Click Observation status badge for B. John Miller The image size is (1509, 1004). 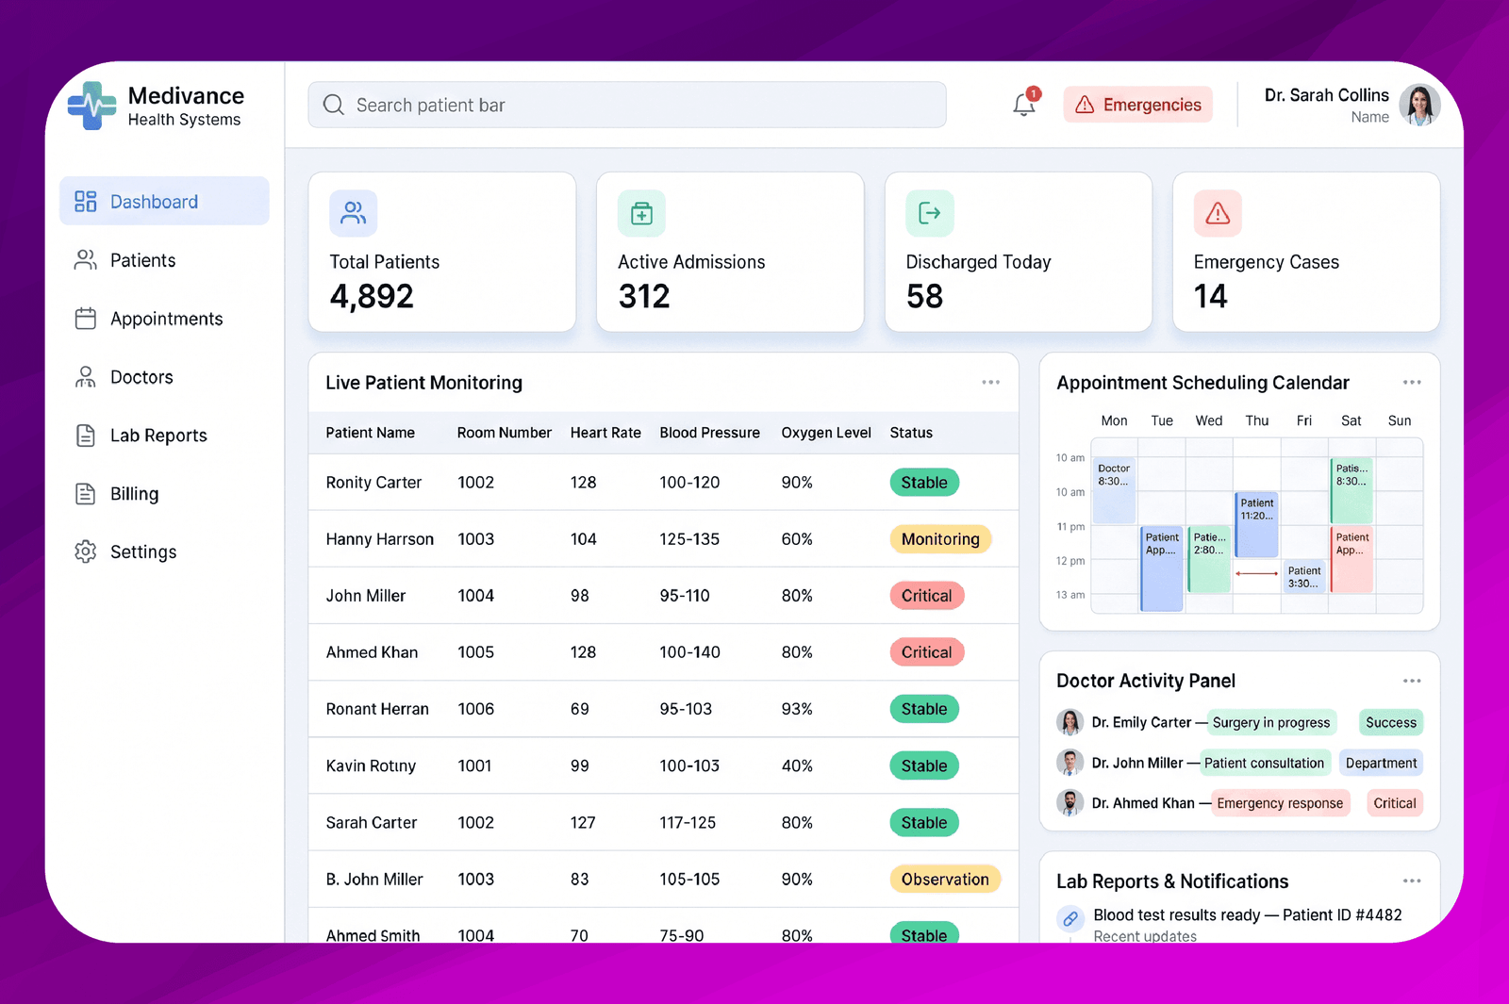945,880
